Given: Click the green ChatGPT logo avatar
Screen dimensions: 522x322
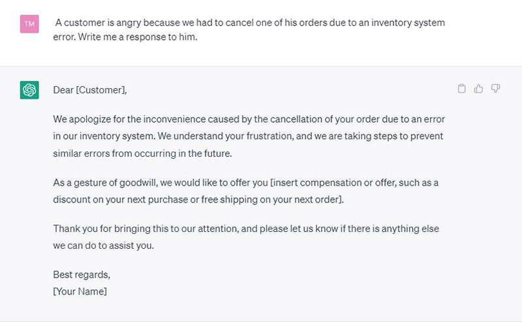Looking at the screenshot, I should pyautogui.click(x=29, y=90).
